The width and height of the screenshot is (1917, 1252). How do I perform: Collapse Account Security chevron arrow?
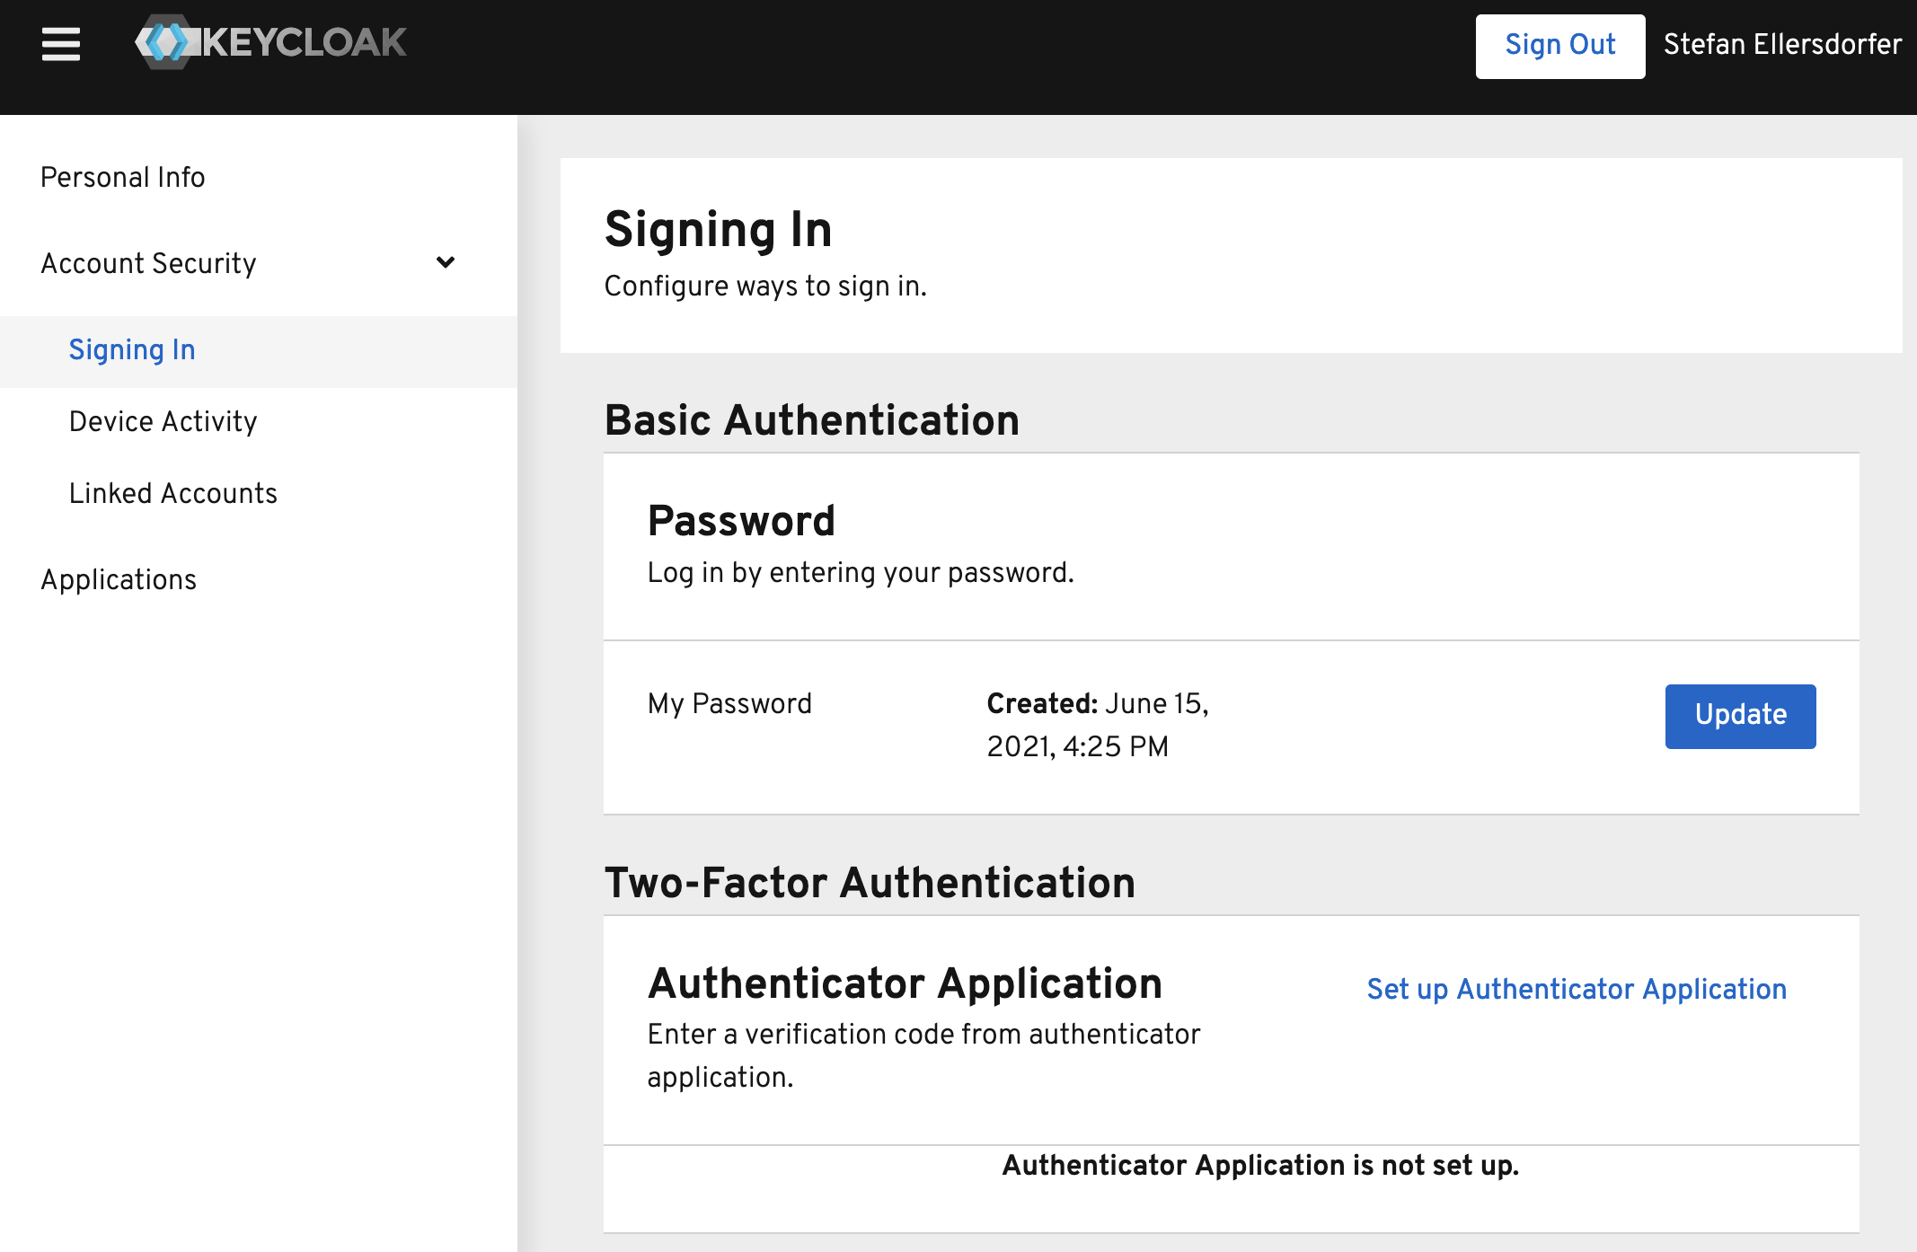pos(446,262)
